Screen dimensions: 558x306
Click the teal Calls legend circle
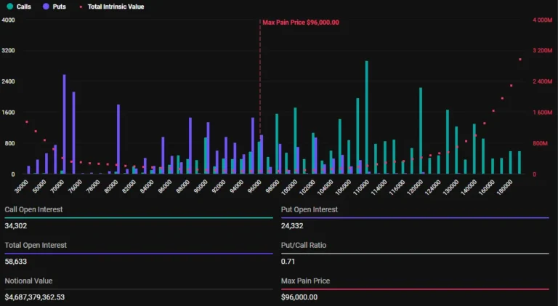click(10, 7)
